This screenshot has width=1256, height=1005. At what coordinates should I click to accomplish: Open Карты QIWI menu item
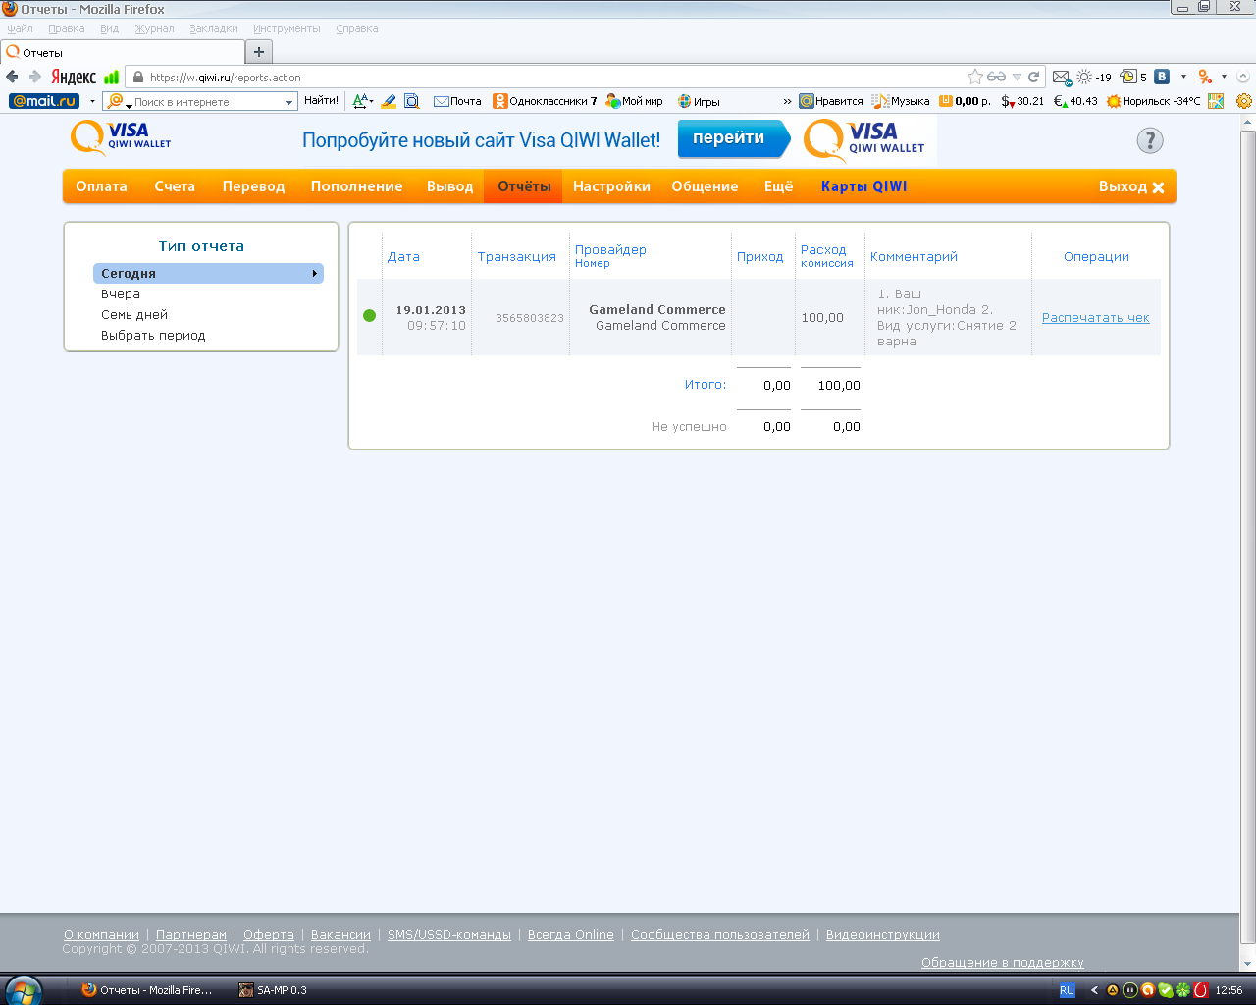[x=863, y=186]
